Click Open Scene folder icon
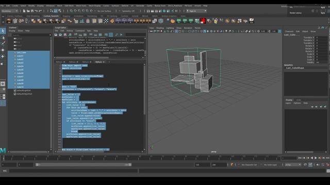 (x=28, y=11)
